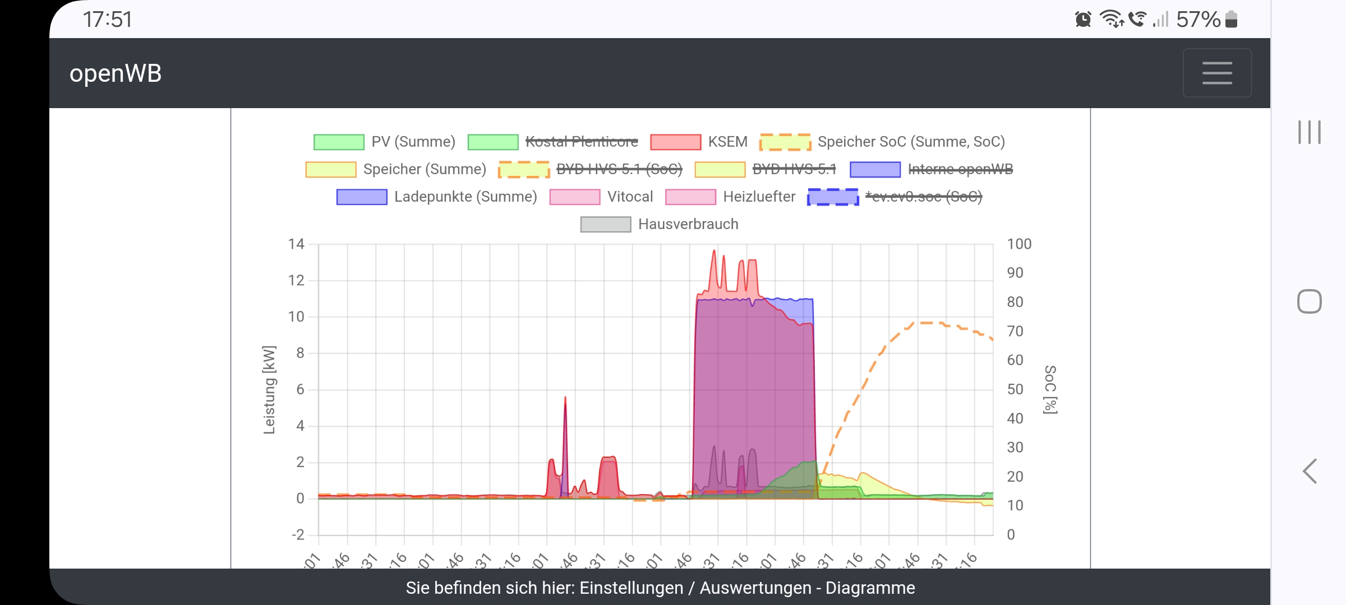
Task: Click the Heizluefter color swatch
Action: 690,197
